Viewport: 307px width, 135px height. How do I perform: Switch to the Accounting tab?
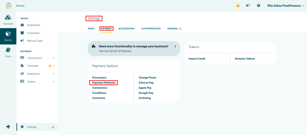point(126,29)
